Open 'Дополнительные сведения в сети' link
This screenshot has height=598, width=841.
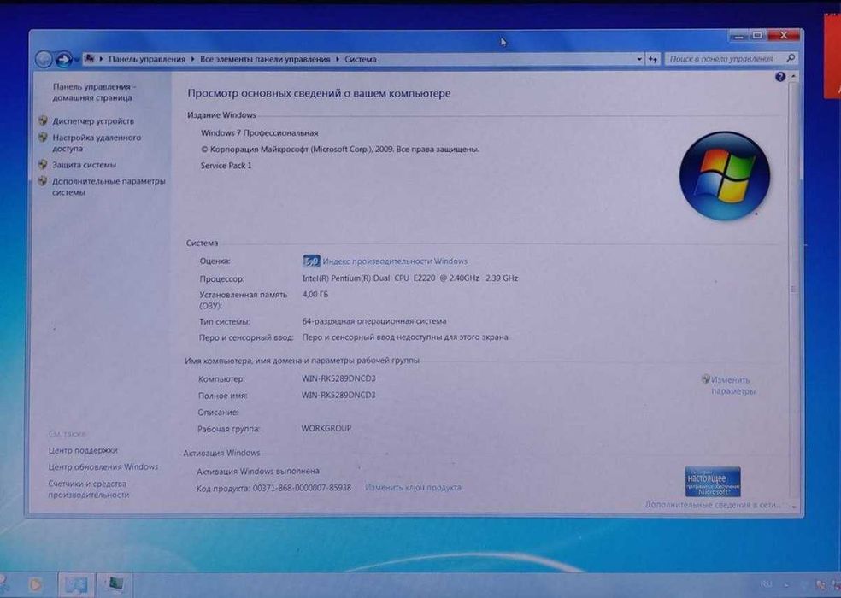tap(713, 505)
